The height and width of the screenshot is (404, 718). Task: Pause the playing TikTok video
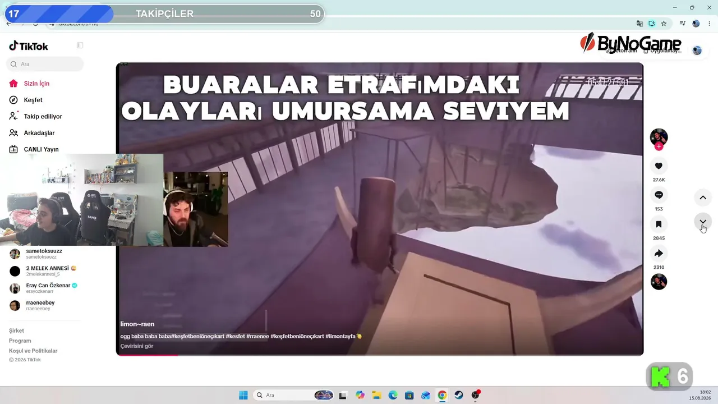click(x=380, y=209)
